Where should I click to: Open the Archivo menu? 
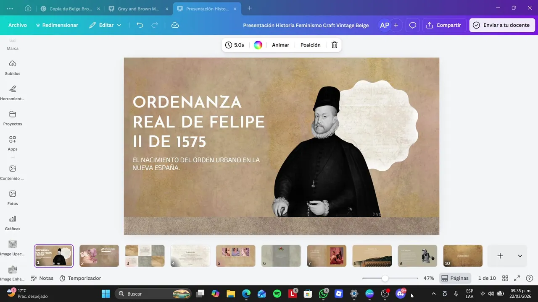coord(18,25)
